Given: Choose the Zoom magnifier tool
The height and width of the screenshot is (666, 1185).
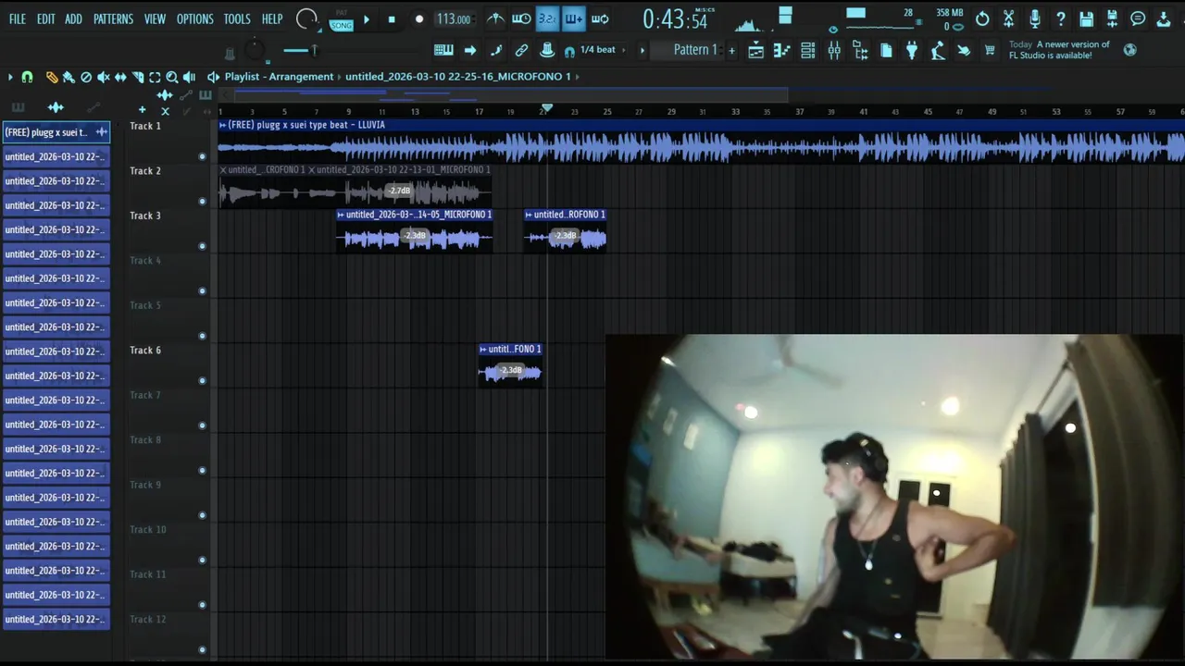Looking at the screenshot, I should (x=172, y=77).
